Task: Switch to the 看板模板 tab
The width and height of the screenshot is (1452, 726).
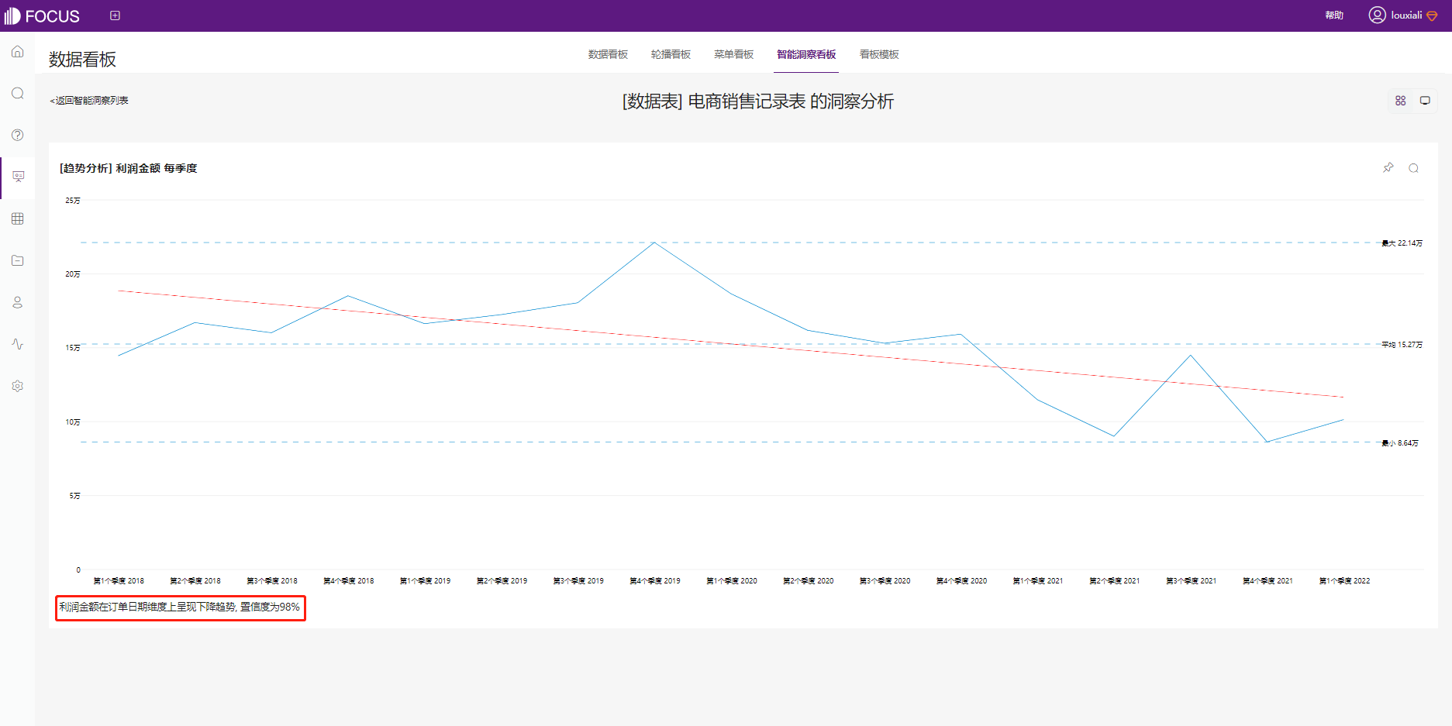Action: pos(879,54)
